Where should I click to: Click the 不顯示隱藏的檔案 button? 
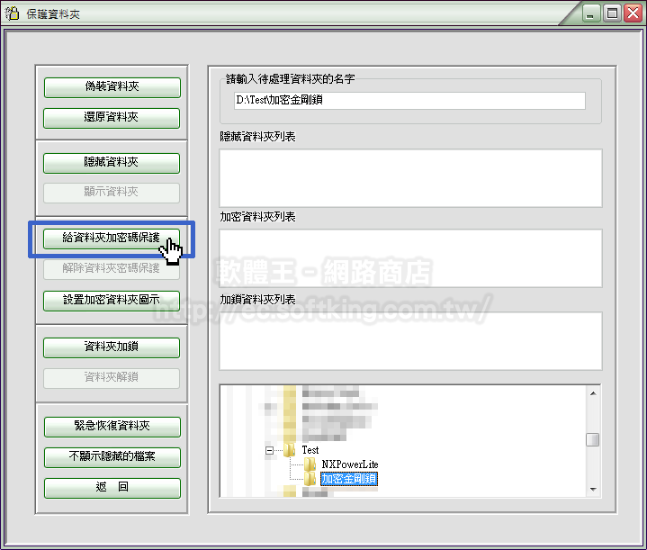pos(112,457)
